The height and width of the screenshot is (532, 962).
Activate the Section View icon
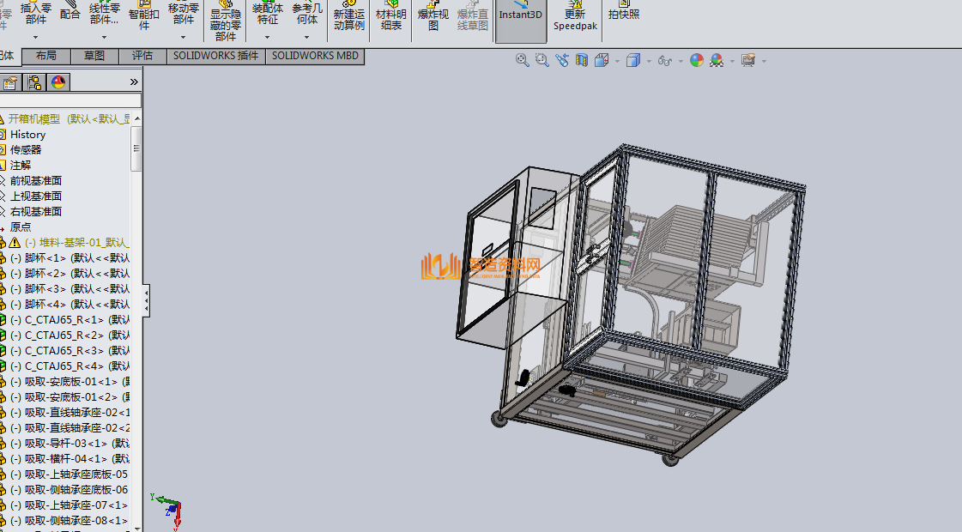pyautogui.click(x=582, y=60)
